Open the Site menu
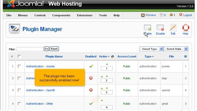 coord(9,15)
